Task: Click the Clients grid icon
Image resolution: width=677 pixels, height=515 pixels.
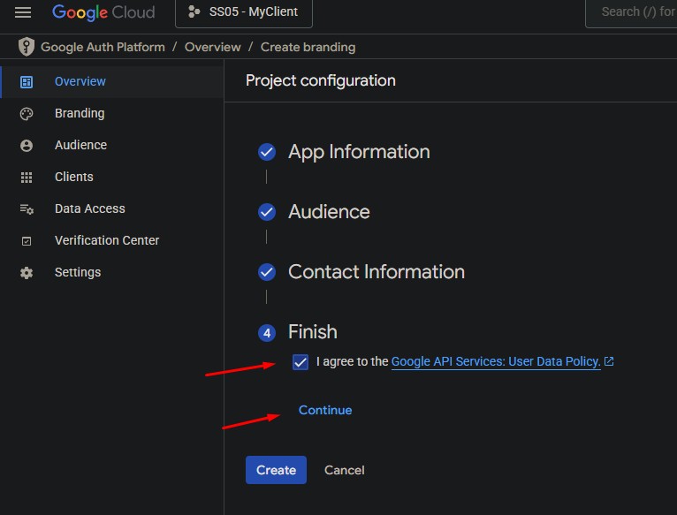Action: (27, 178)
